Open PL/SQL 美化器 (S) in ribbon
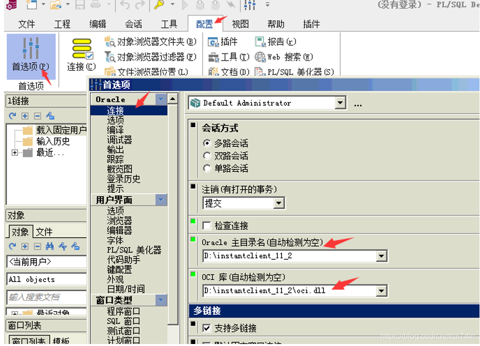480x346 pixels. 294,72
